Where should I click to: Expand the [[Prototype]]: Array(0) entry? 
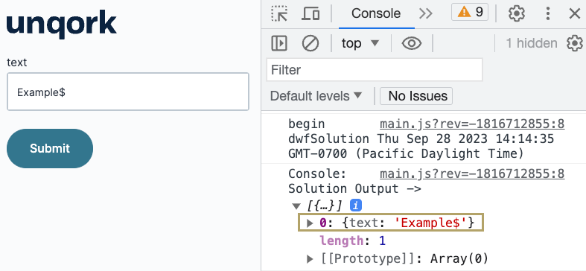pyautogui.click(x=310, y=258)
